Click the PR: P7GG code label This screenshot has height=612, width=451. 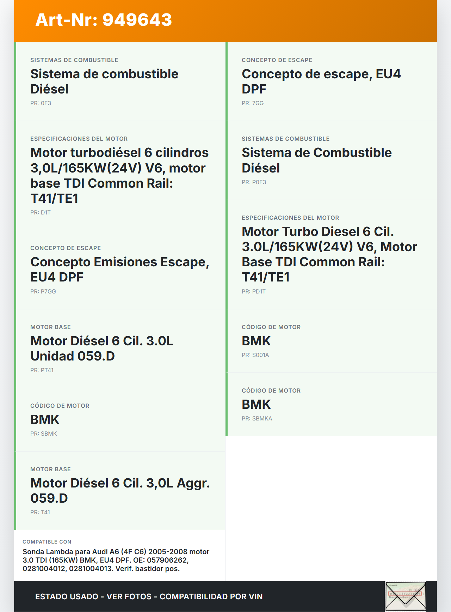[43, 292]
